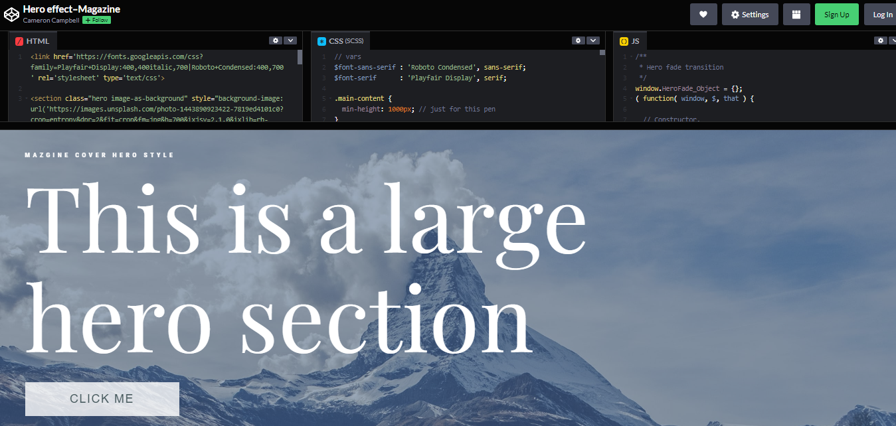Open the CSS panel settings gear

click(x=578, y=40)
